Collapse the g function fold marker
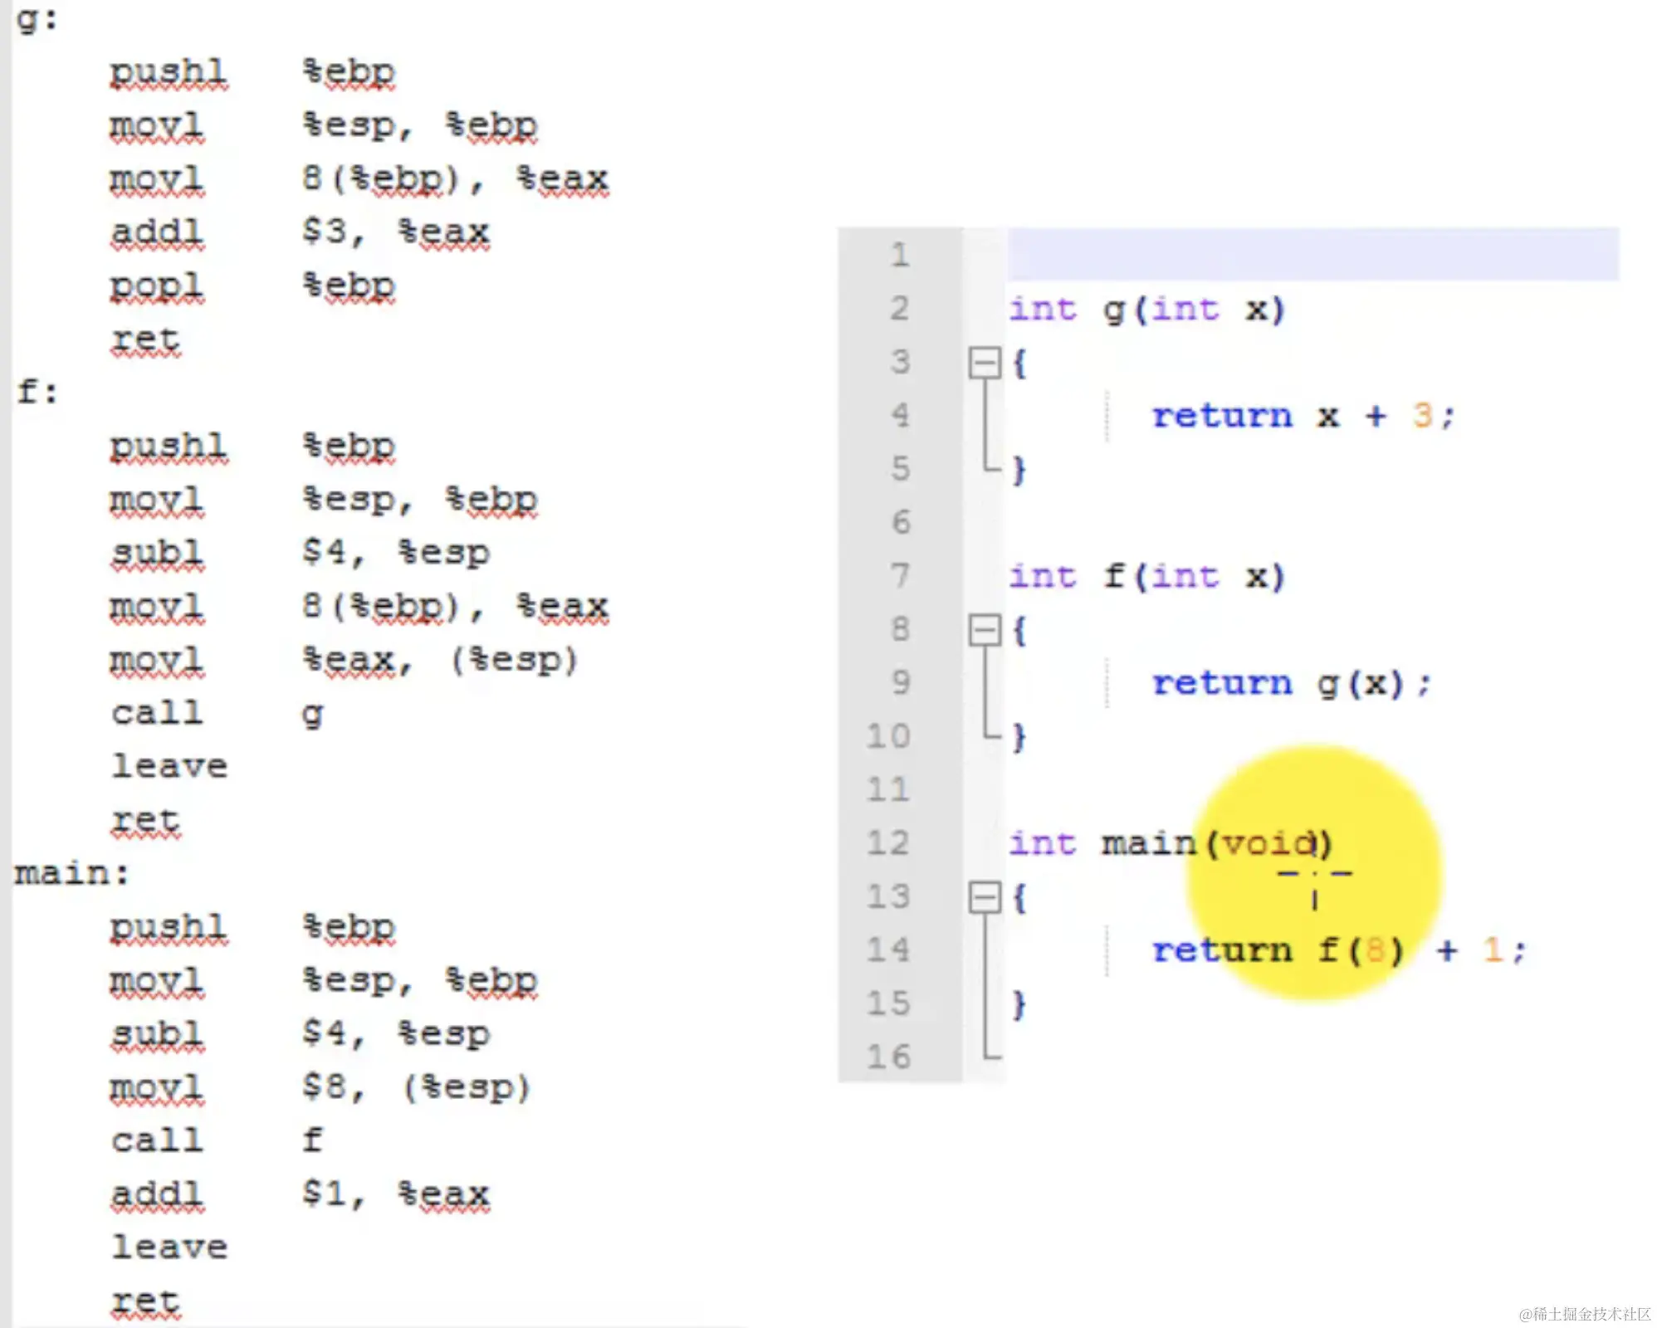Screen dimensions: 1657x1328 985,363
